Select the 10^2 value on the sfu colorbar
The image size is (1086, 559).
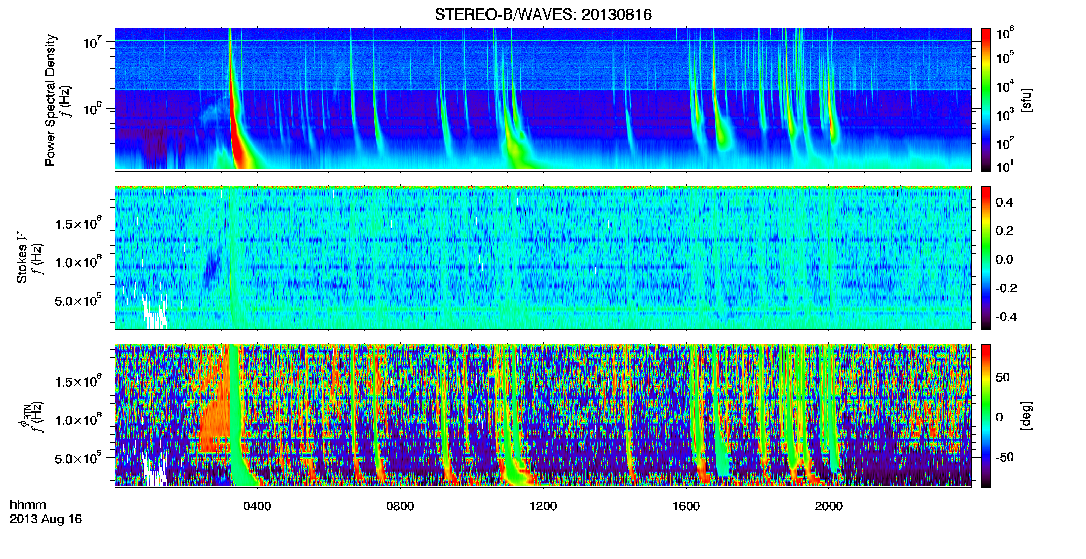[1005, 143]
